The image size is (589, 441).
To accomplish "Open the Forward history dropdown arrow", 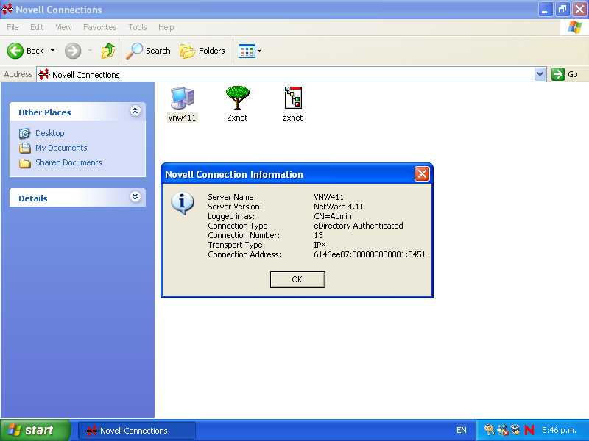I will tap(90, 51).
